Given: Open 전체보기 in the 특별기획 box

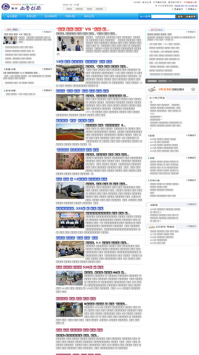Looking at the screenshot, I should 47,69.
